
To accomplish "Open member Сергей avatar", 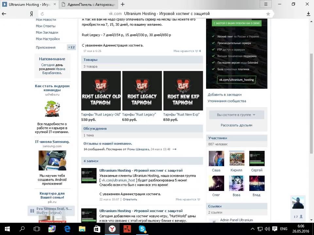I will (x=257, y=159).
